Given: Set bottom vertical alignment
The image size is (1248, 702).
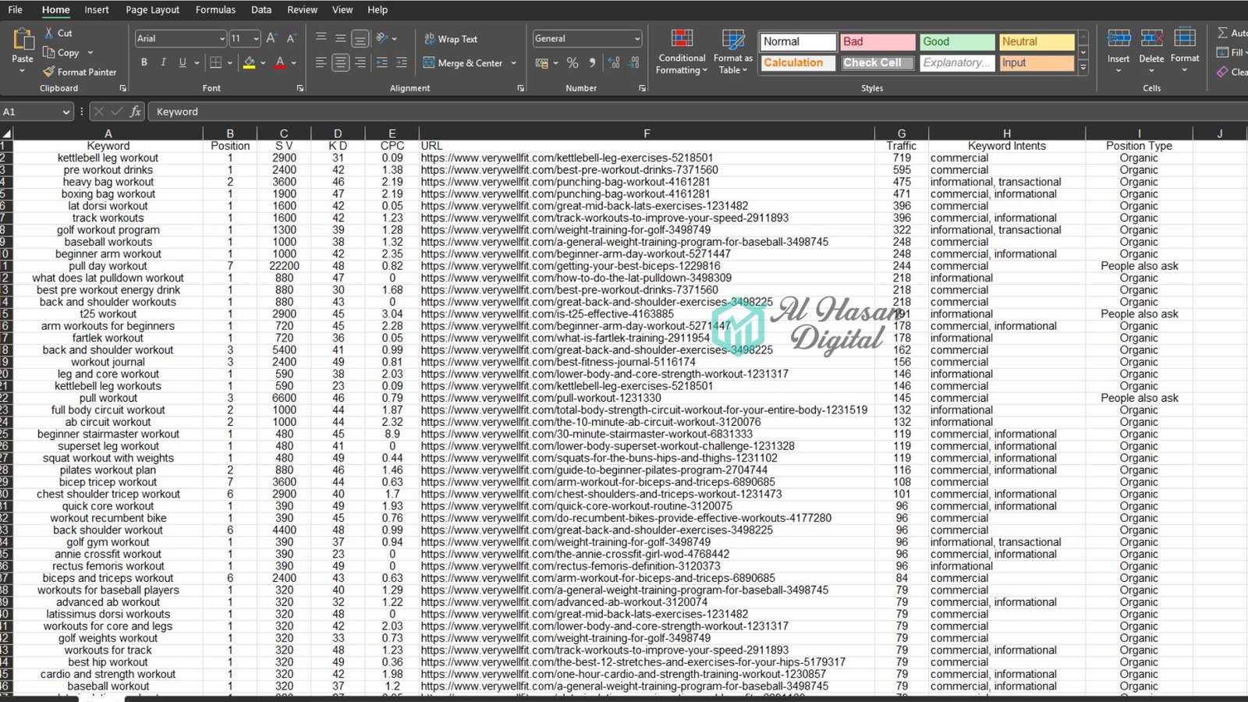Looking at the screenshot, I should tap(360, 38).
